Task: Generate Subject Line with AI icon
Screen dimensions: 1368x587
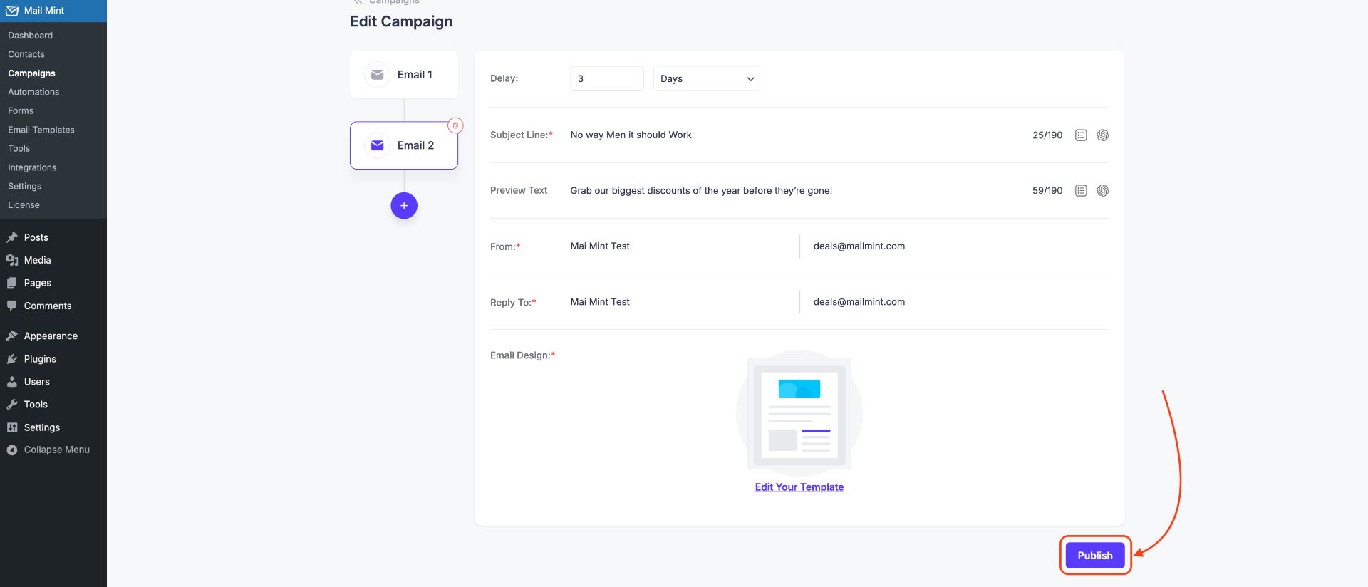Action: pyautogui.click(x=1103, y=135)
